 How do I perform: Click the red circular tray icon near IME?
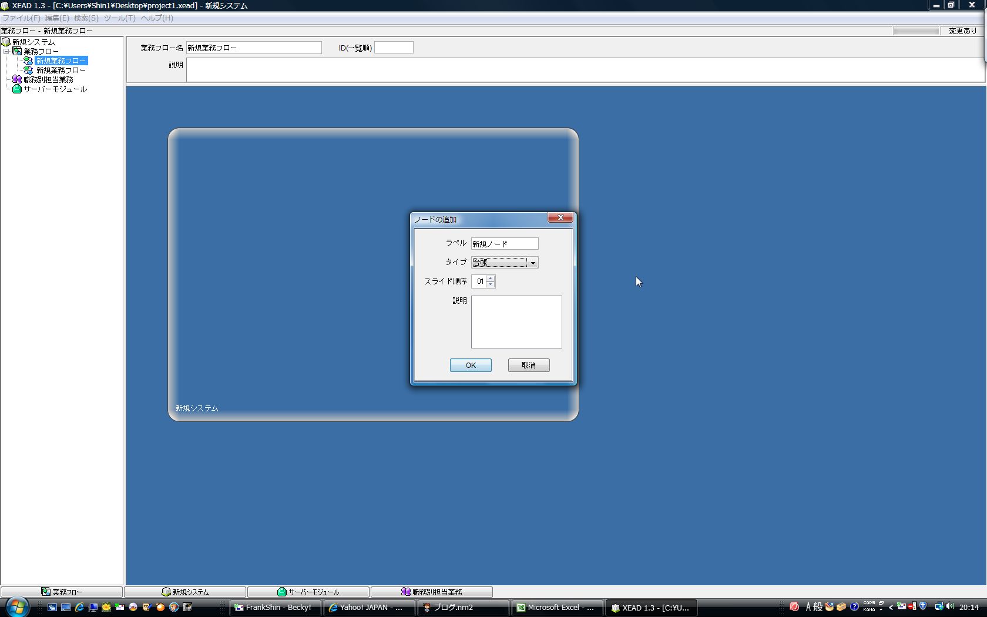[794, 606]
